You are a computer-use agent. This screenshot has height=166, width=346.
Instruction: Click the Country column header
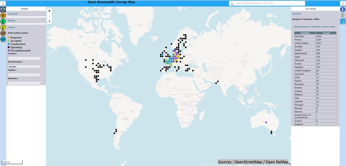305,33
